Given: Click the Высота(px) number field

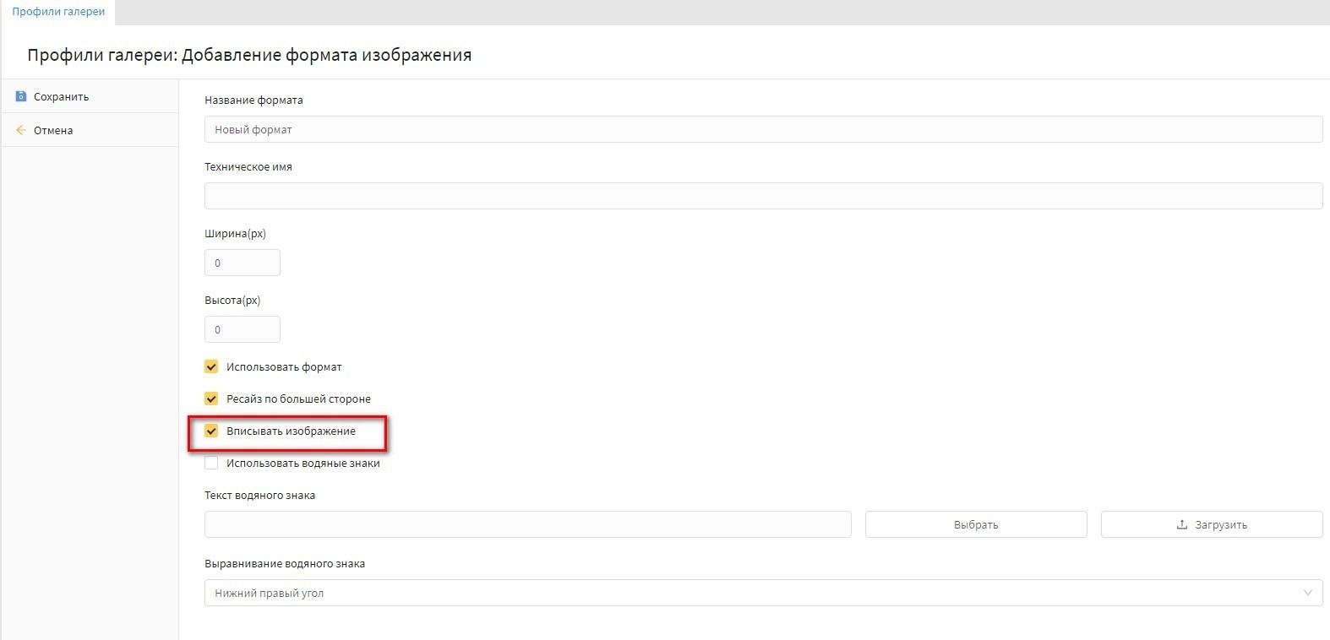Looking at the screenshot, I should click(243, 329).
